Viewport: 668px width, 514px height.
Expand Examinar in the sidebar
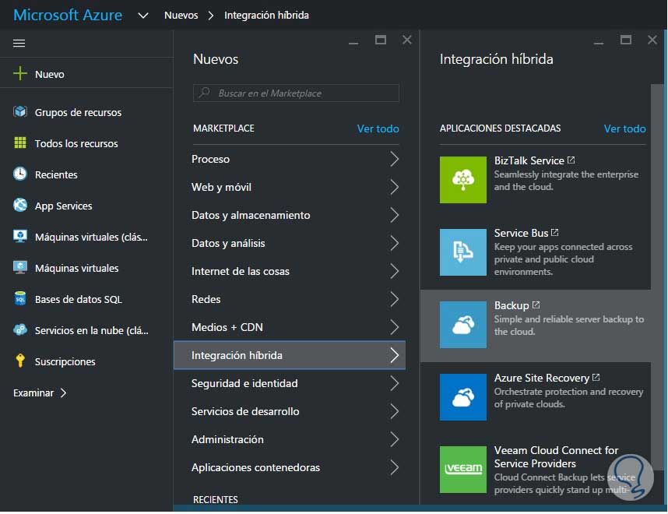point(40,393)
